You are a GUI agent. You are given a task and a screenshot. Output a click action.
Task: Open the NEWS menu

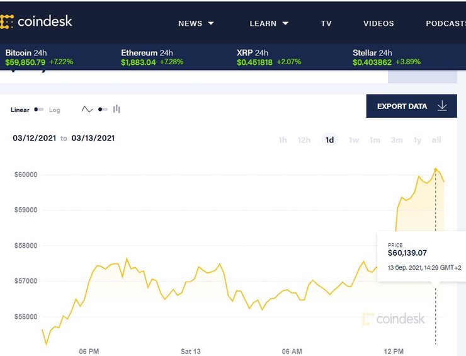pyautogui.click(x=190, y=23)
